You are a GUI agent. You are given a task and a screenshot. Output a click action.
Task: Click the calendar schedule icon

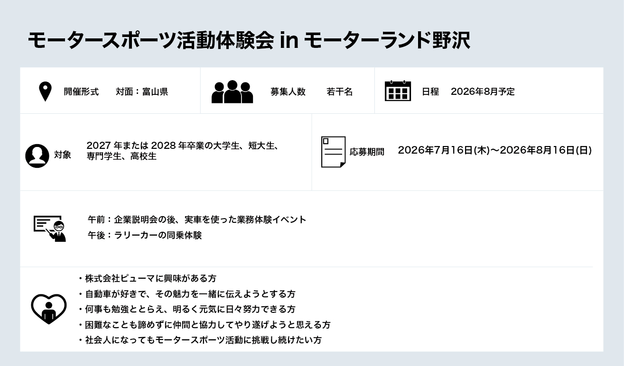(398, 91)
